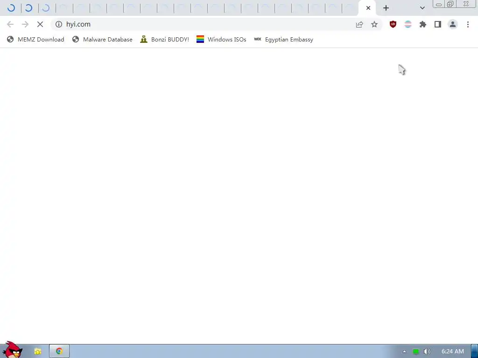Click the Show desktop strip
Viewport: 478px width, 358px height.
click(x=475, y=351)
